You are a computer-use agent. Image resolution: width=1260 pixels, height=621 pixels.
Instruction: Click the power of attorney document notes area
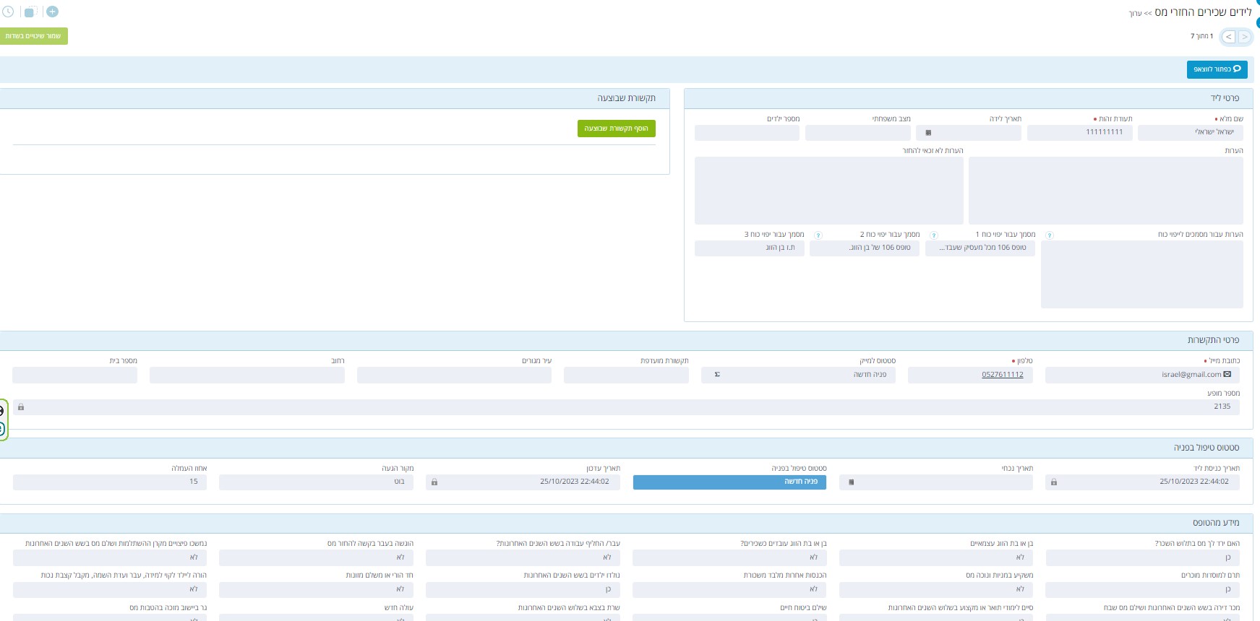coord(1142,274)
